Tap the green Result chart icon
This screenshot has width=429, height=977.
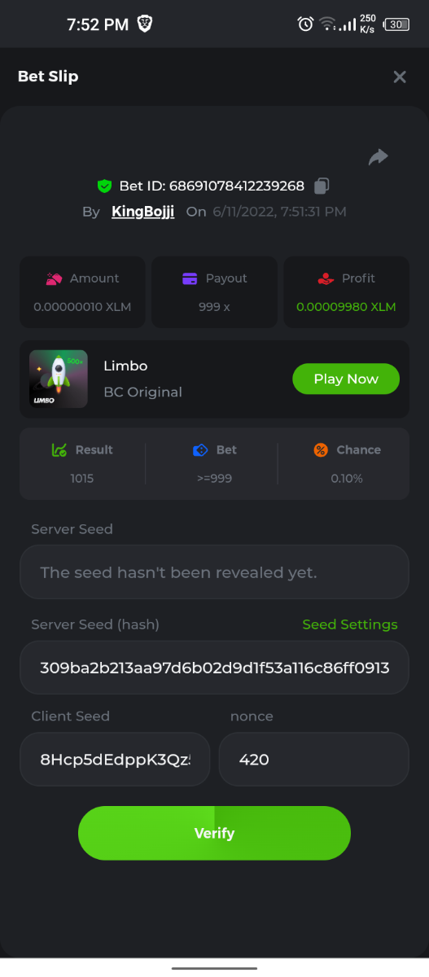(x=59, y=449)
